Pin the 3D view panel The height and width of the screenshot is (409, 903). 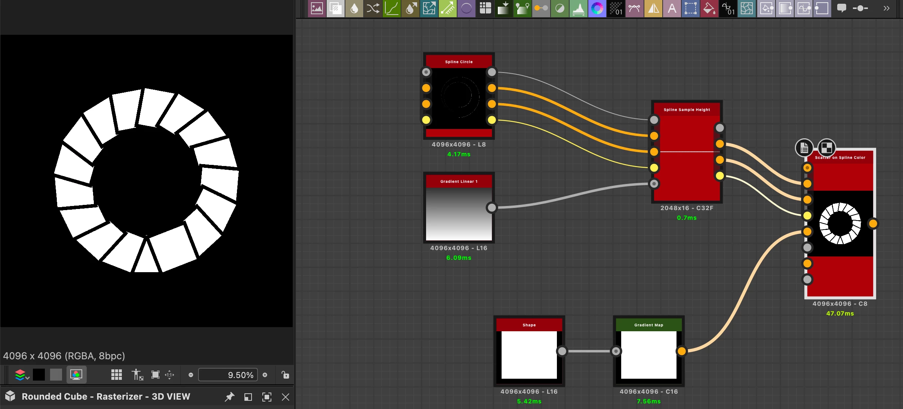click(229, 397)
